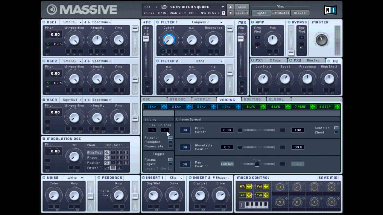Click the Save As button
Viewport: 383px width, 215px height.
tap(242, 13)
